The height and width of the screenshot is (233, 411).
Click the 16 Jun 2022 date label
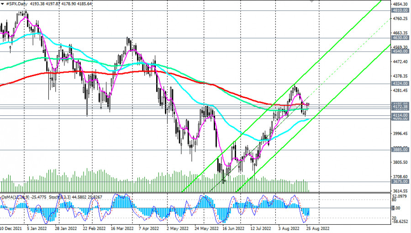pos(234,228)
